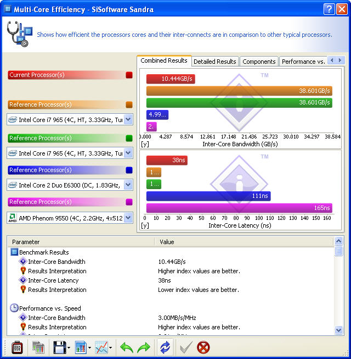This screenshot has width=351, height=359.
Task: Click the blue Reference Processor(s) label bar
Action: tap(66, 170)
